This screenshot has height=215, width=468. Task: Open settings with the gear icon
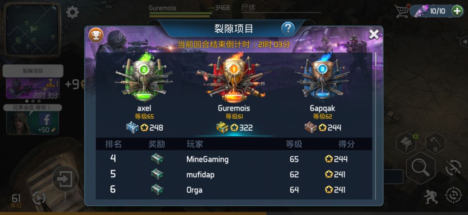click(72, 13)
